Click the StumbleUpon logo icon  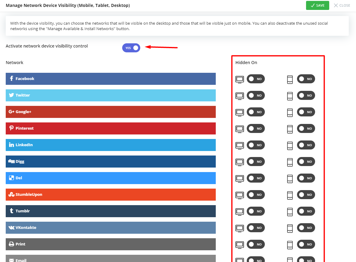click(11, 195)
